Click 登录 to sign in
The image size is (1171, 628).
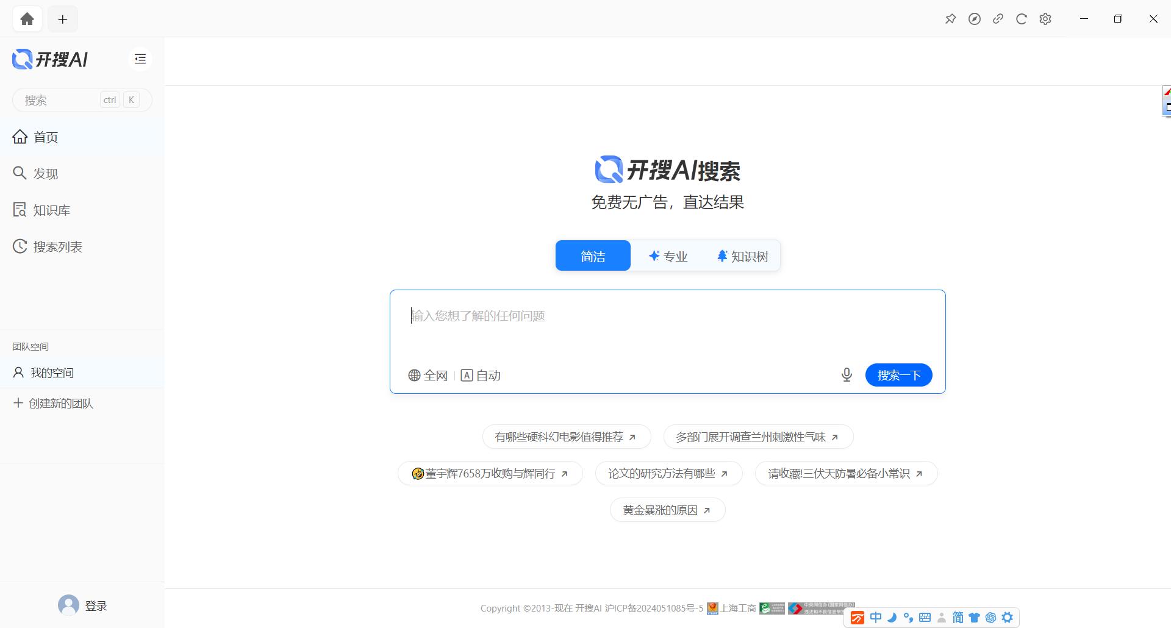[96, 606]
